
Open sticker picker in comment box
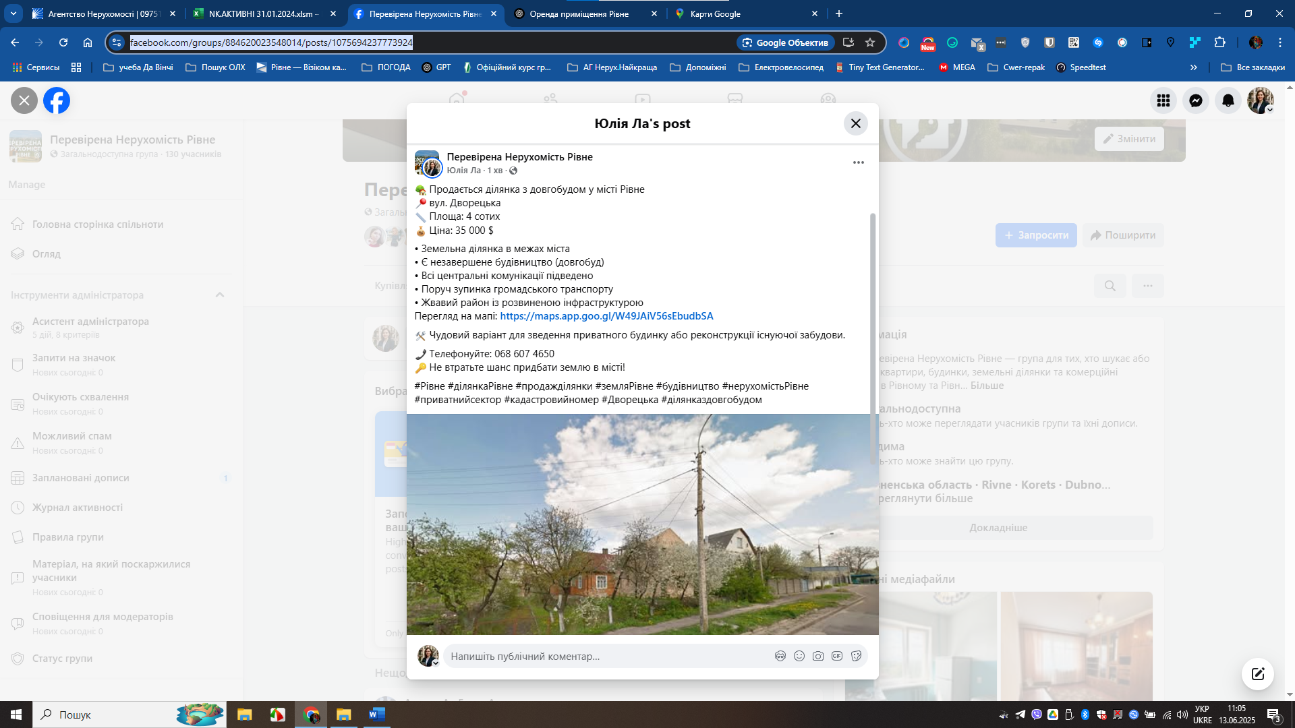(x=856, y=656)
